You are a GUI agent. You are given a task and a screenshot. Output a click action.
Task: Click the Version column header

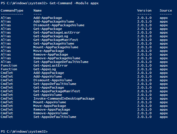144,10
